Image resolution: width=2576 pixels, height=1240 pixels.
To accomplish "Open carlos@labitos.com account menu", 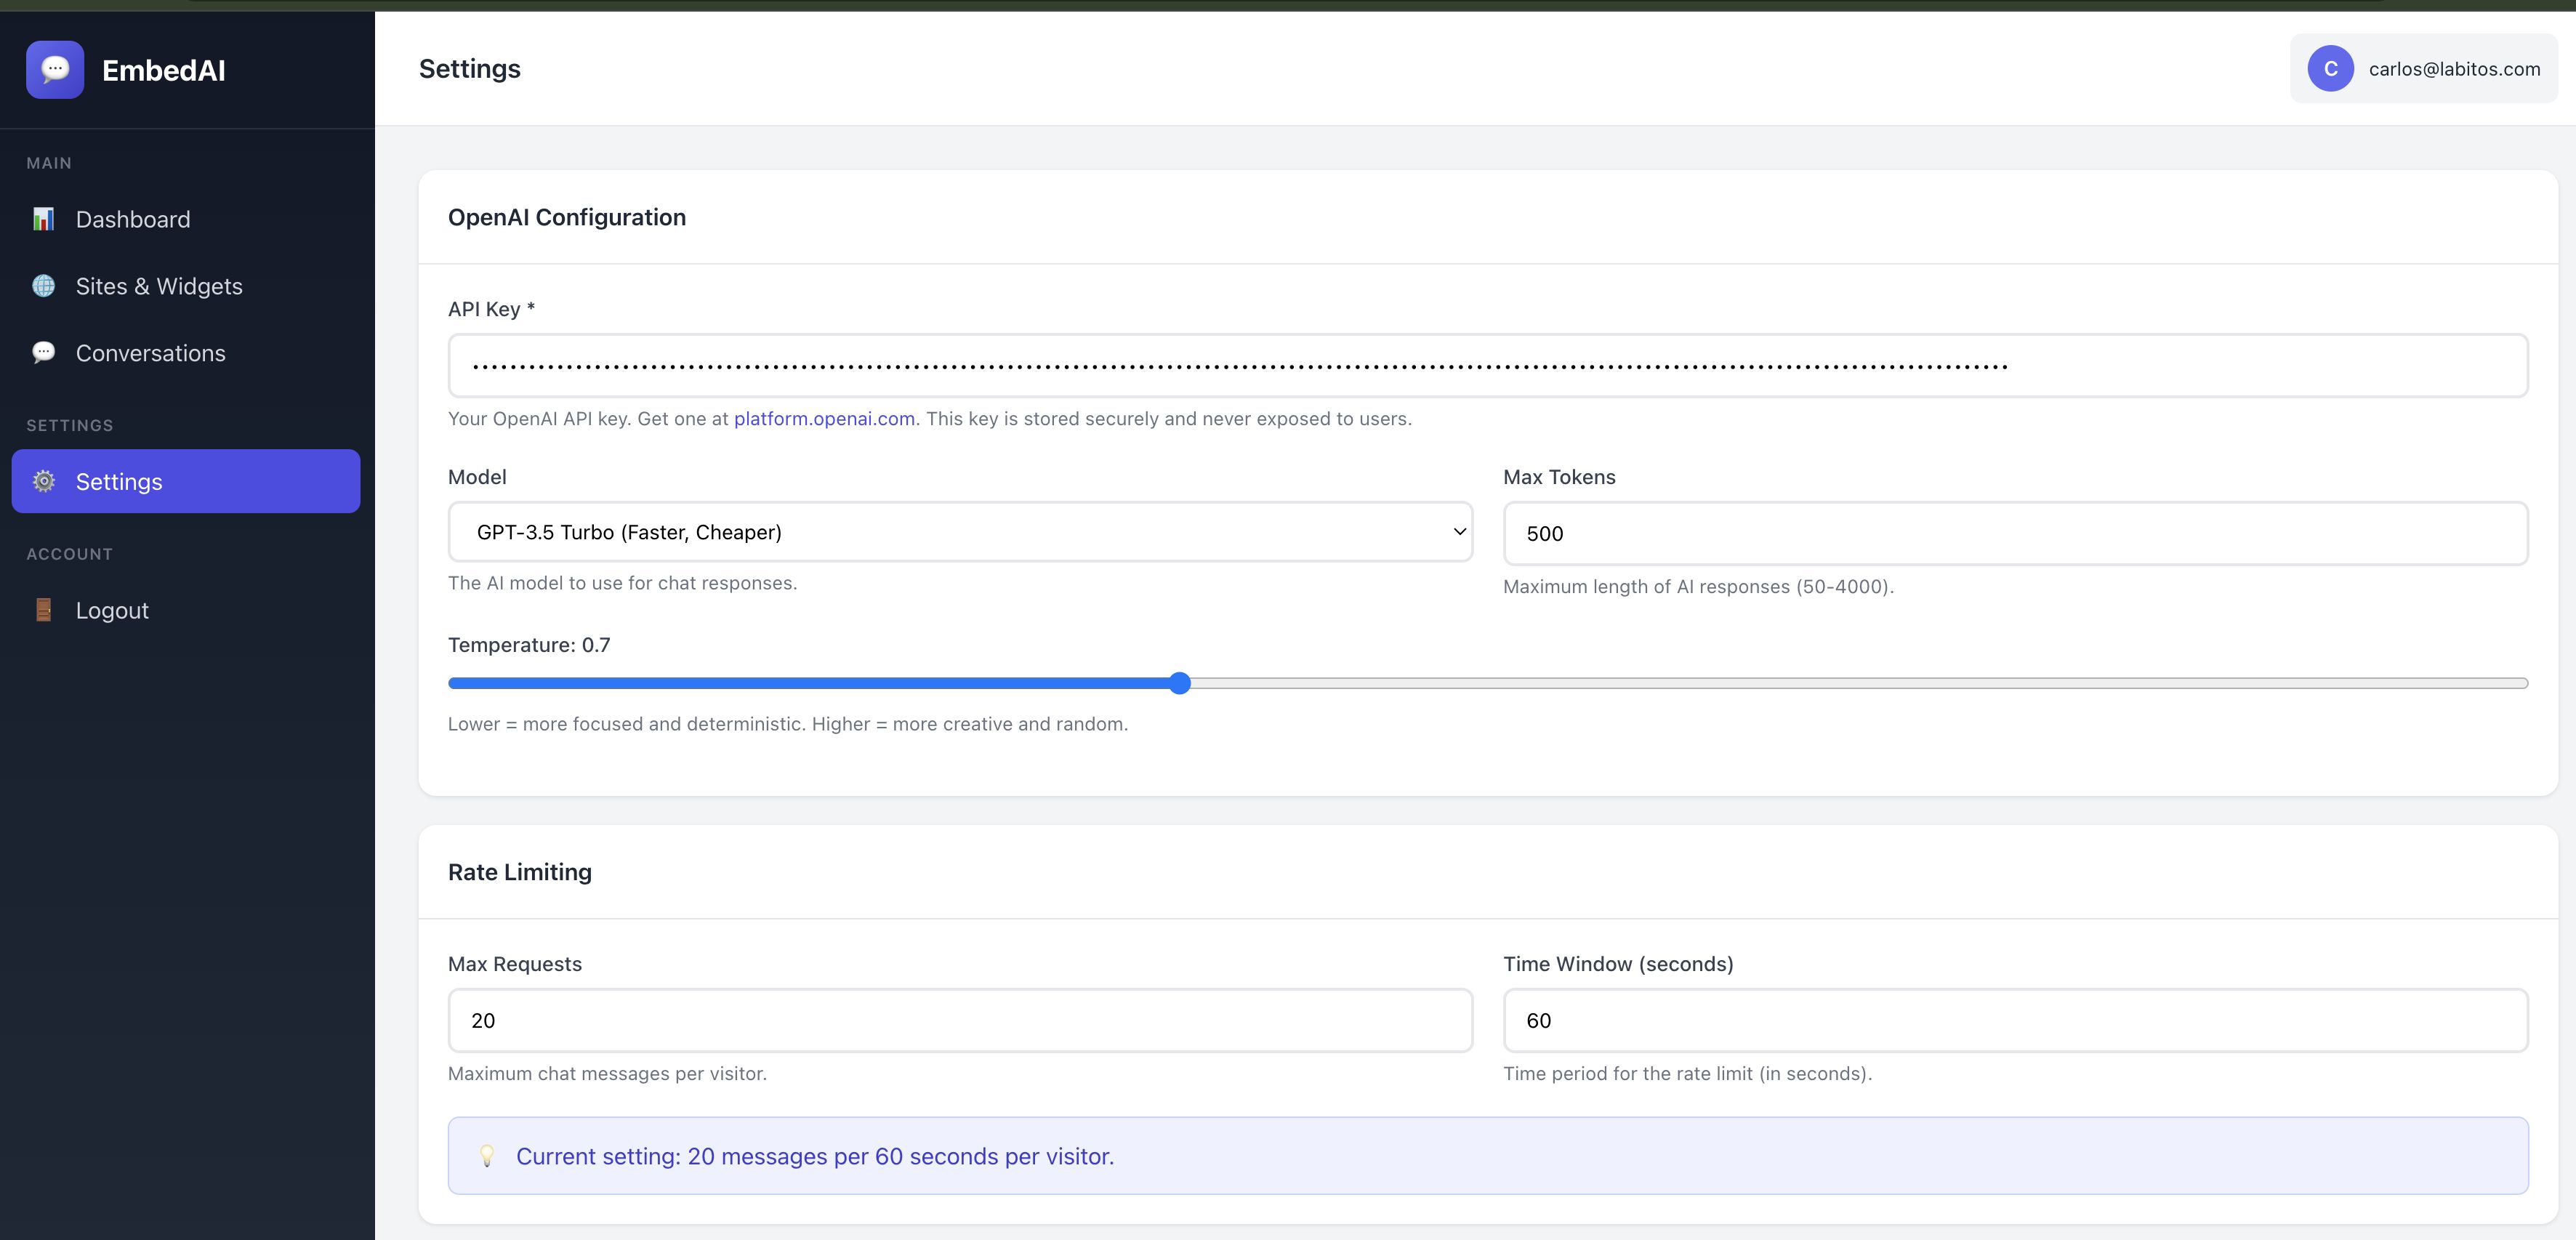I will [2453, 69].
